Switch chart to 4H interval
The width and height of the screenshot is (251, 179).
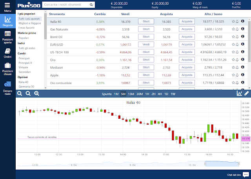(x=160, y=94)
